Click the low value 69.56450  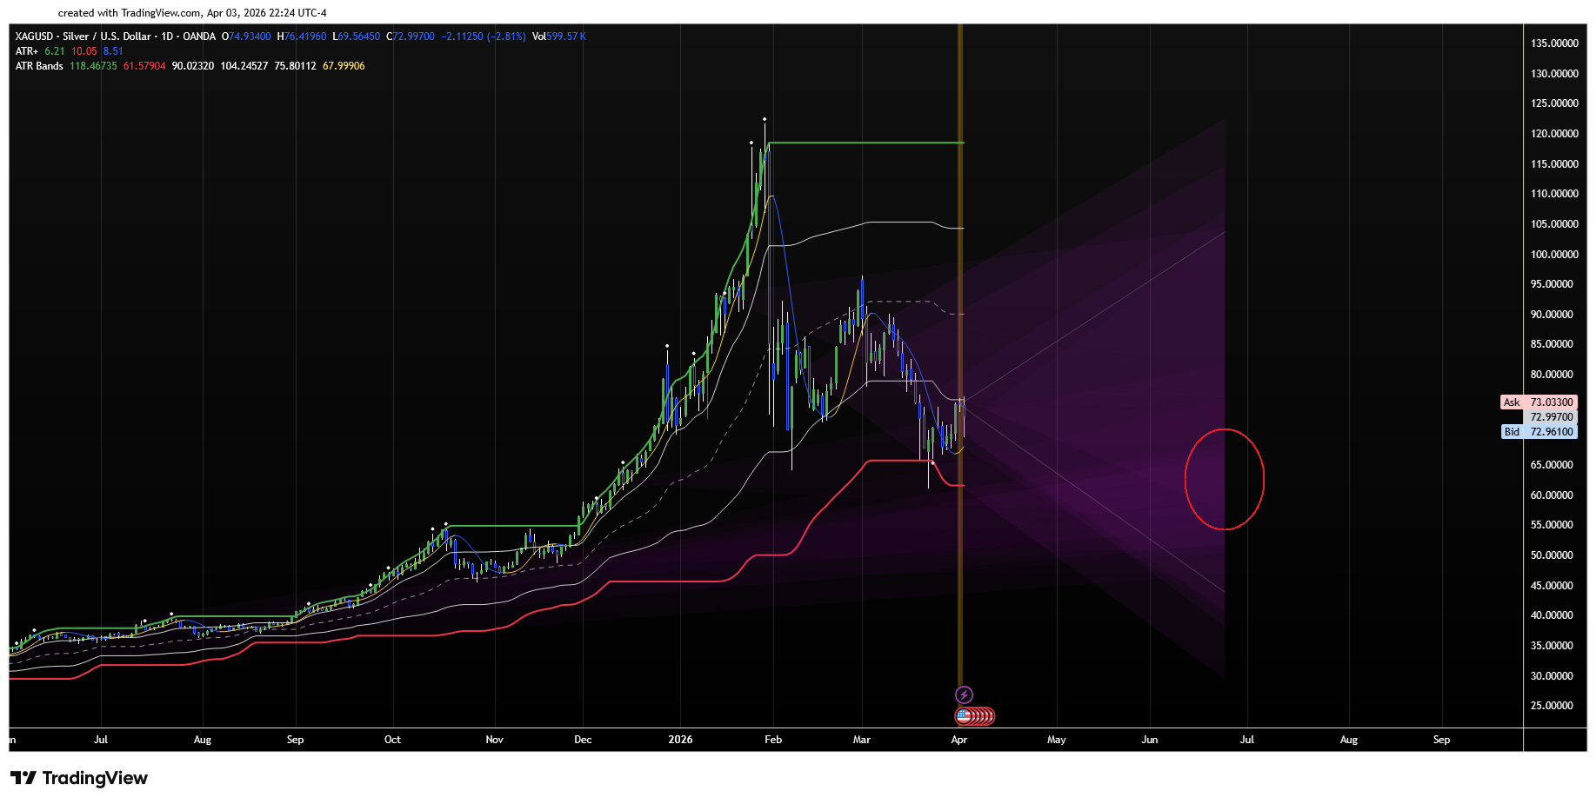(359, 37)
